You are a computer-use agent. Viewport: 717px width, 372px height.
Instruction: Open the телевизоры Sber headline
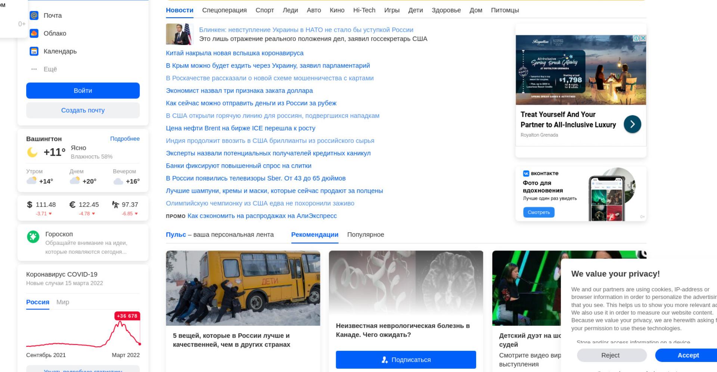(256, 178)
